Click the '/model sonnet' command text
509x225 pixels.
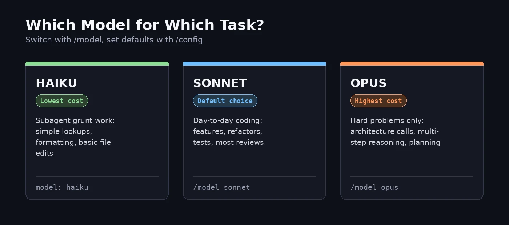pos(221,188)
